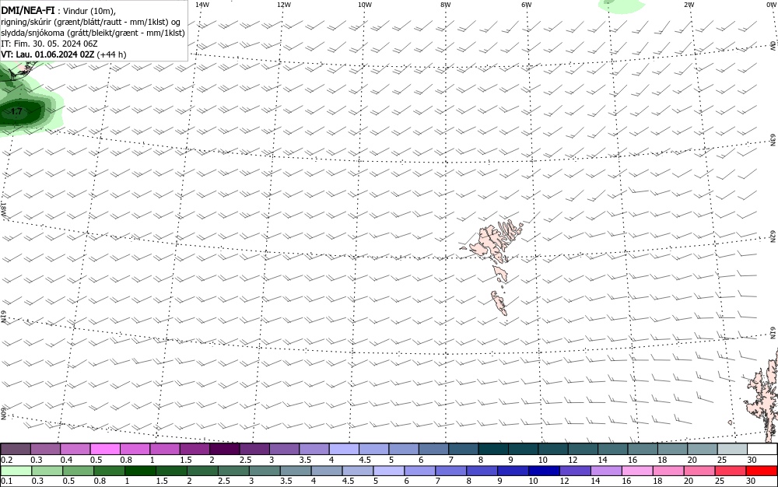Click the palest green swatch labeled 0.1
This screenshot has width=778, height=487.
pos(16,471)
